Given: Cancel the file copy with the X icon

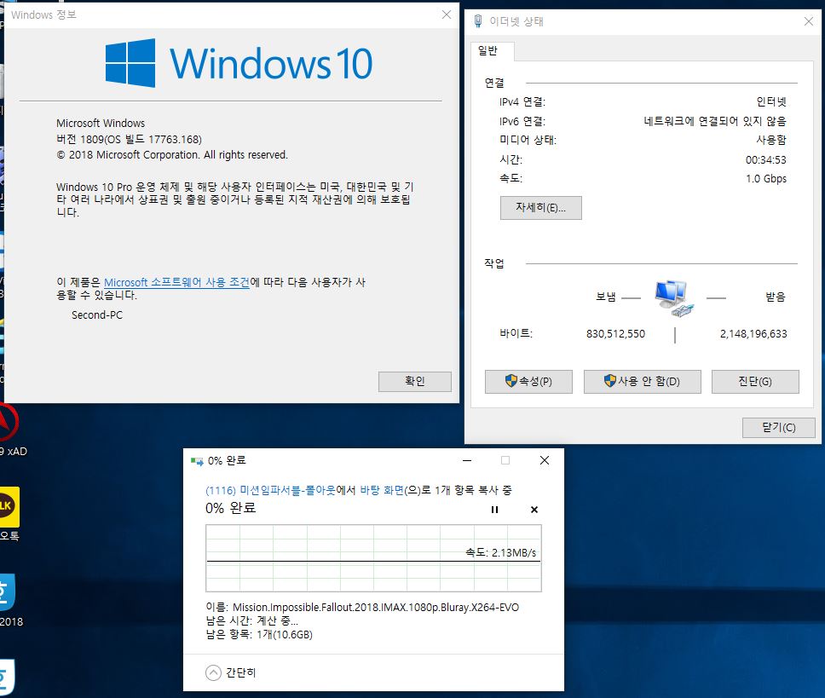Looking at the screenshot, I should pyautogui.click(x=534, y=509).
